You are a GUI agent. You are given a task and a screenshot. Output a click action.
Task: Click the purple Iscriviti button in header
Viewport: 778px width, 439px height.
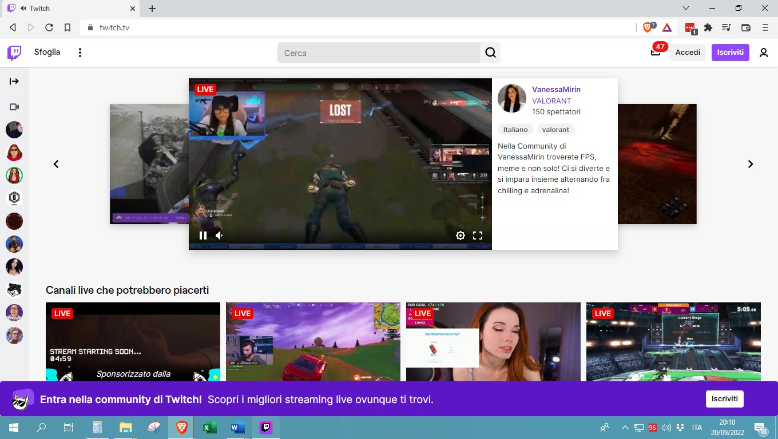pos(731,53)
